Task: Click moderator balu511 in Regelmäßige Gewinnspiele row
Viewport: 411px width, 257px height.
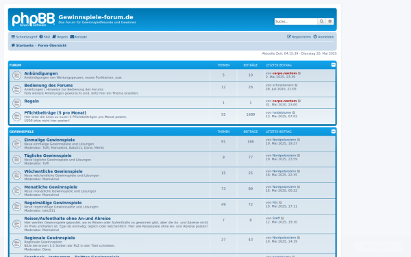Action: coord(49,210)
